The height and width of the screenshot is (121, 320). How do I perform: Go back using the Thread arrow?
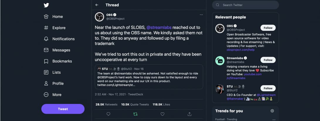(x=97, y=5)
